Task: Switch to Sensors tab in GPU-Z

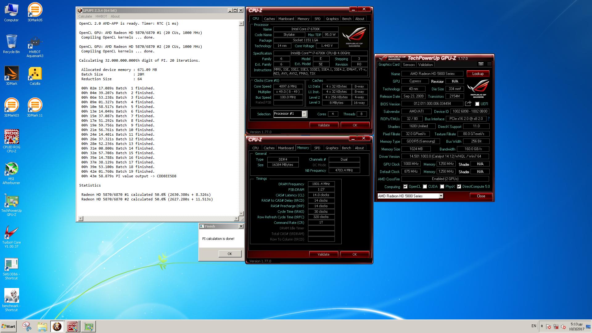Action: [409, 65]
